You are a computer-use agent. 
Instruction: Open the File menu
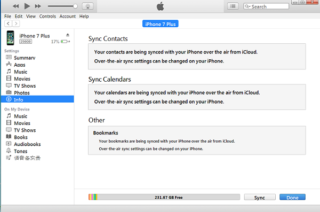coord(8,17)
